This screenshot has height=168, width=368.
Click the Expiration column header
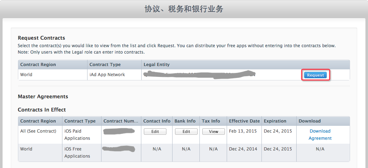pos(275,121)
